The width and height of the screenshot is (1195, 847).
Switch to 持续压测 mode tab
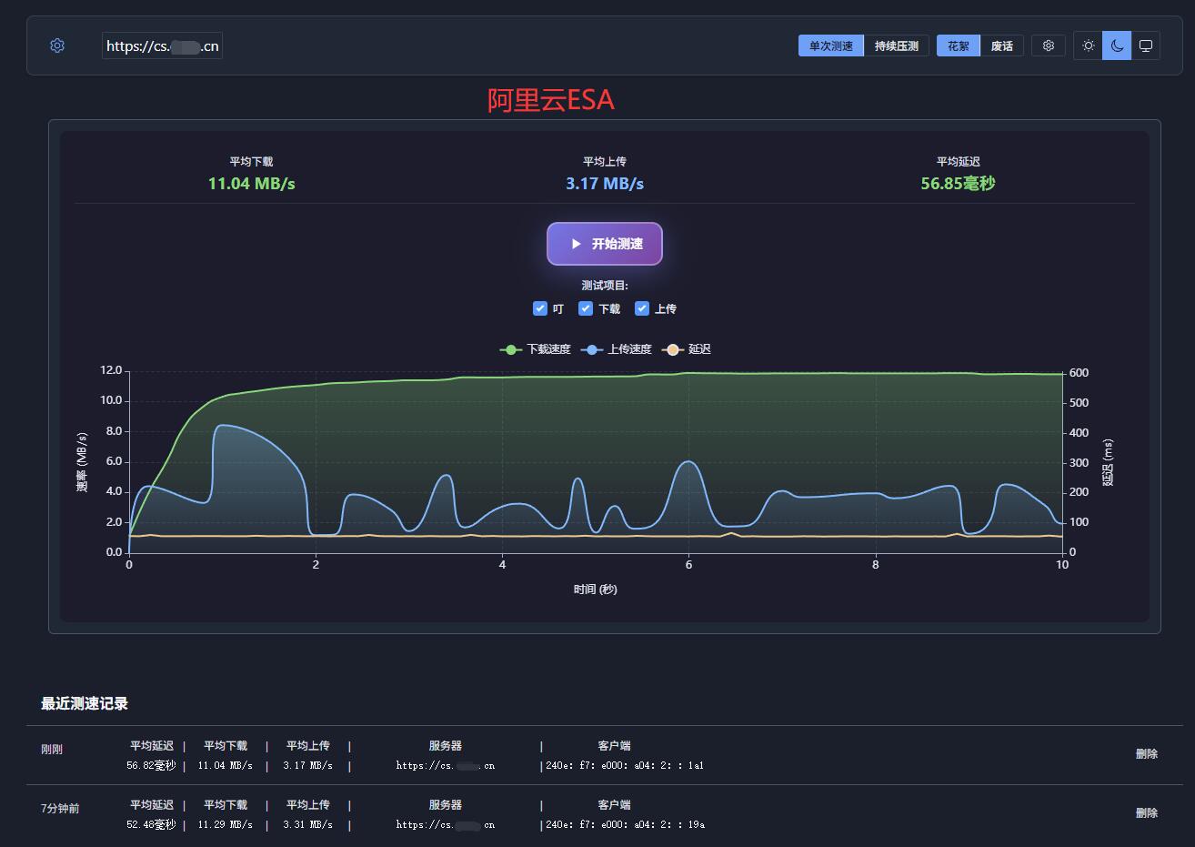click(x=896, y=45)
